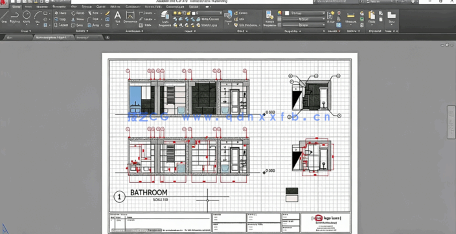
Task: Click the view number 1 circle bubble
Action: (119, 197)
